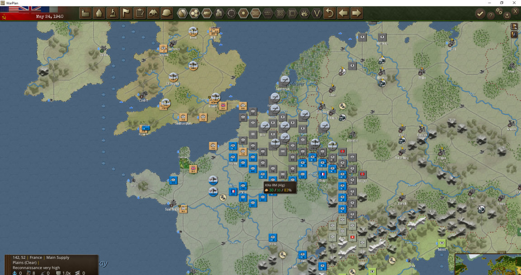Select the previous unit left arrow
The image size is (521, 275).
pyautogui.click(x=343, y=13)
